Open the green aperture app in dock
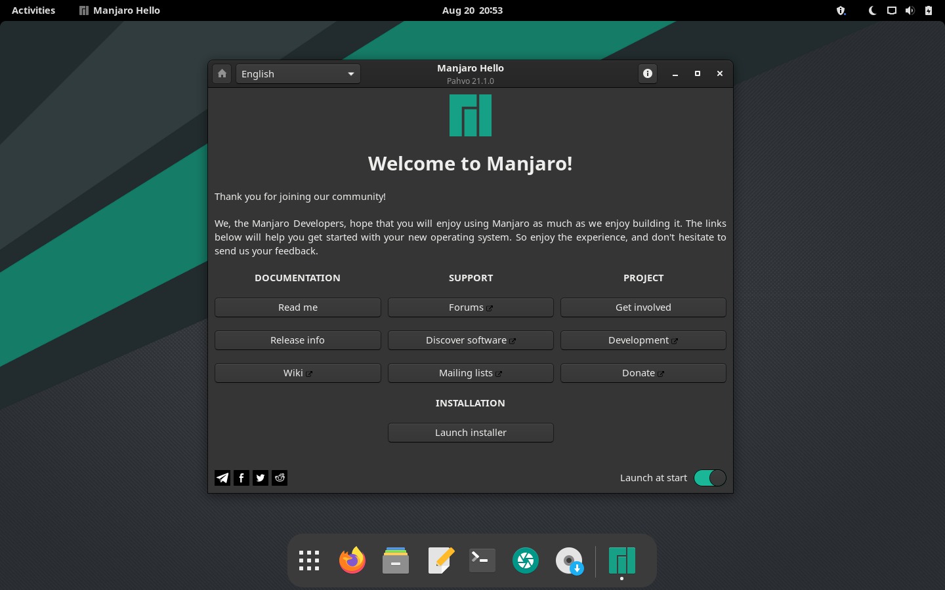Screen dimensions: 945x590 [526, 560]
